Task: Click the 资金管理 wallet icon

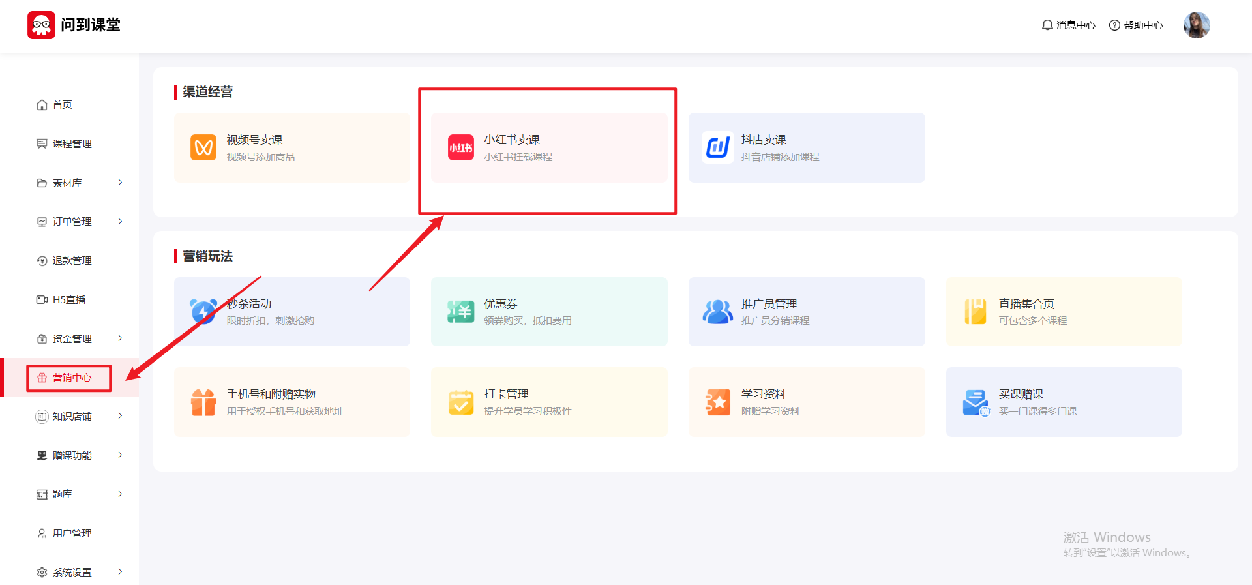Action: tap(42, 339)
